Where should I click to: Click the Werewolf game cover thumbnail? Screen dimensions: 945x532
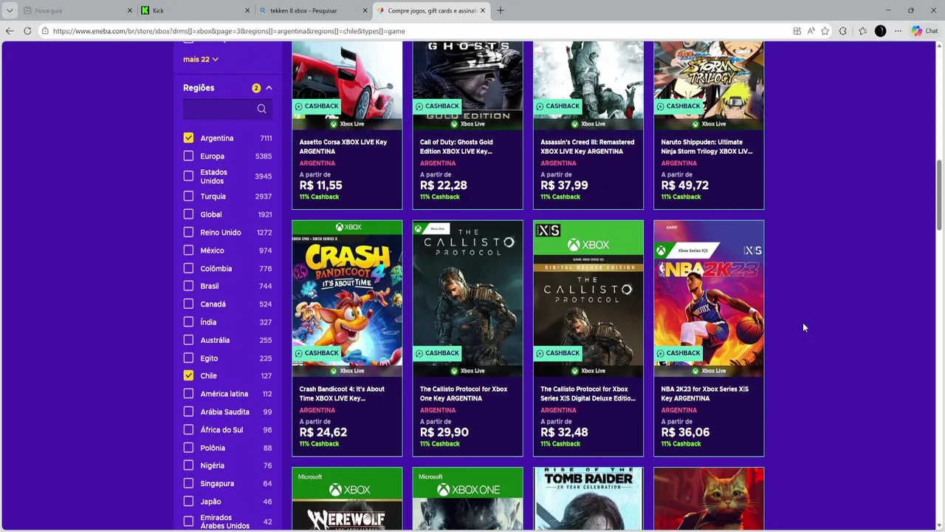click(347, 499)
